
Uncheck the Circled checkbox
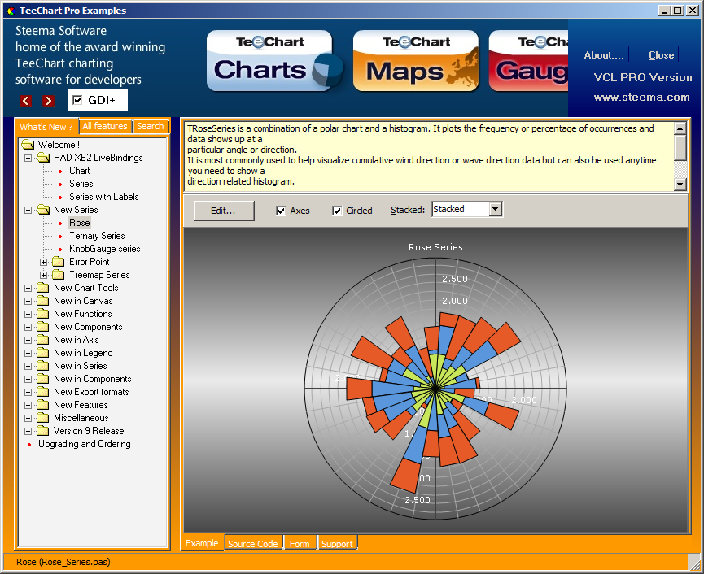pyautogui.click(x=337, y=211)
